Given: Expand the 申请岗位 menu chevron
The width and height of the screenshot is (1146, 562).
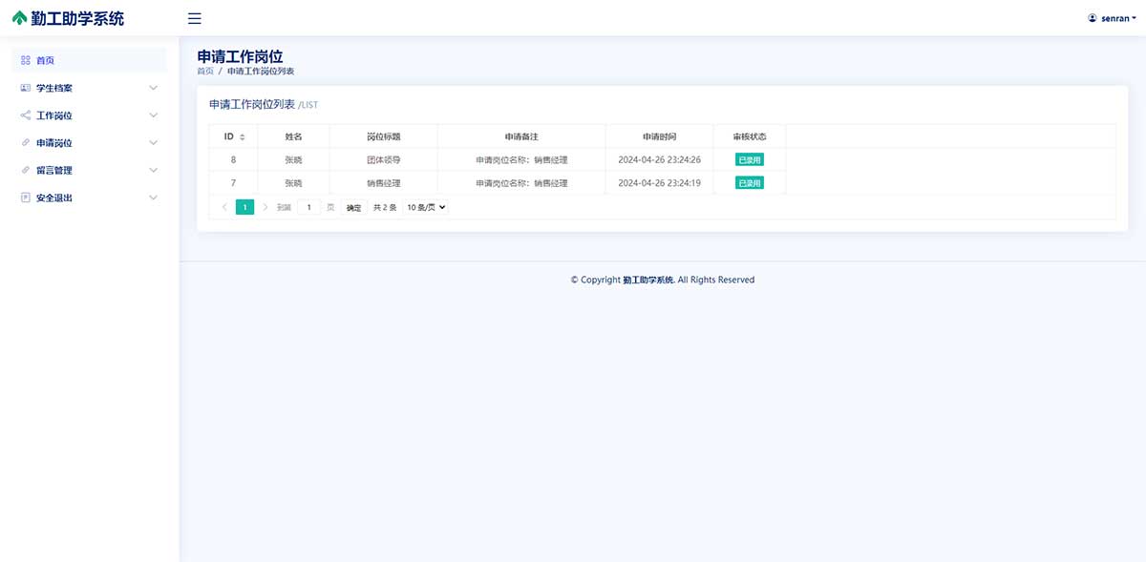Looking at the screenshot, I should (154, 143).
